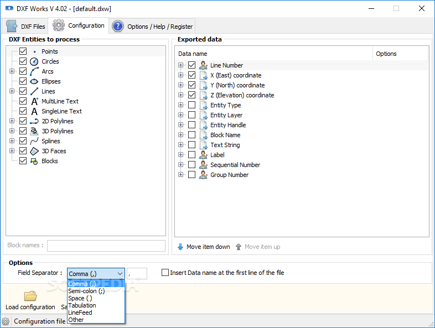The width and height of the screenshot is (435, 328).
Task: Click the 2D Polylines icon
Action: [x=34, y=121]
